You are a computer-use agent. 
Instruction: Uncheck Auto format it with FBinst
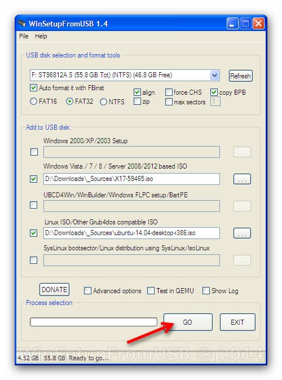[33, 87]
